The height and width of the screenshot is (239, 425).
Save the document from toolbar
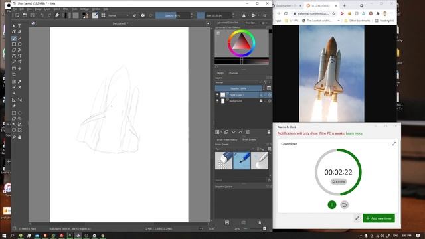(x=33, y=15)
